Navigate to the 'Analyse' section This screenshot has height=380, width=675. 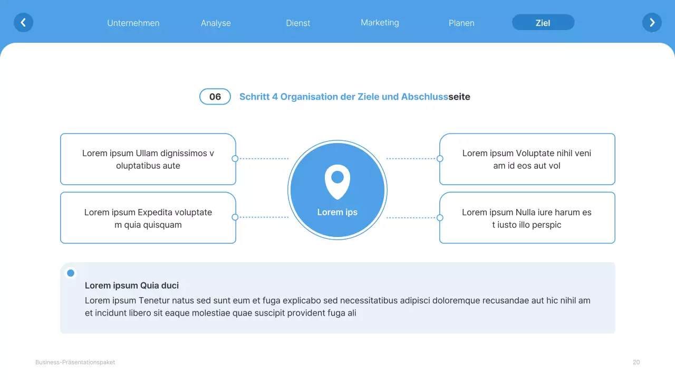(216, 23)
